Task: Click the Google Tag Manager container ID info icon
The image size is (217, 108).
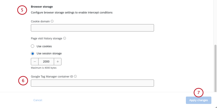Action: tap(75, 76)
